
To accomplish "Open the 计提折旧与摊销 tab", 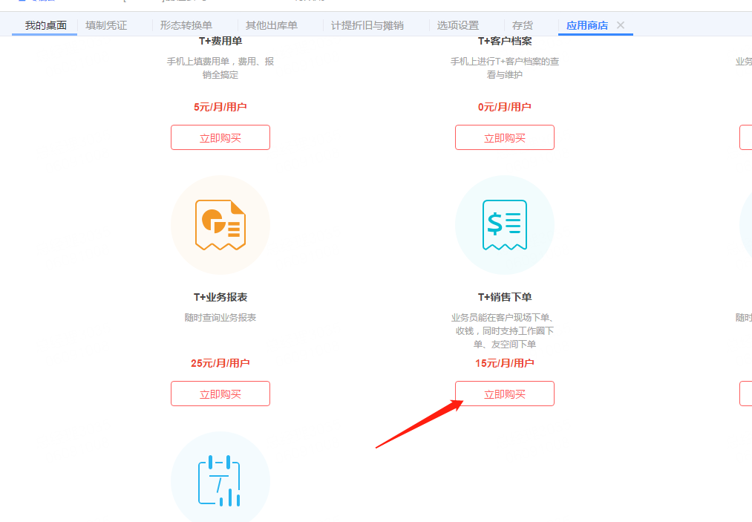I will [367, 25].
